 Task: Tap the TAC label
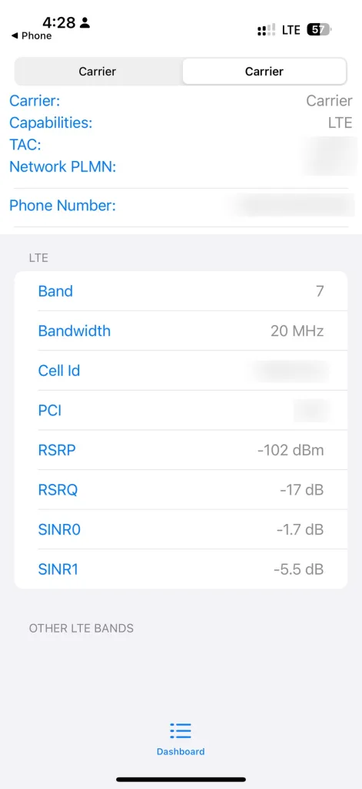pos(25,144)
